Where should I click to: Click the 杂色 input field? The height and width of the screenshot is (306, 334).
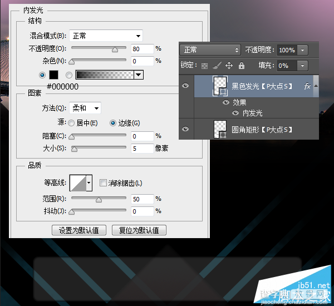(143, 61)
